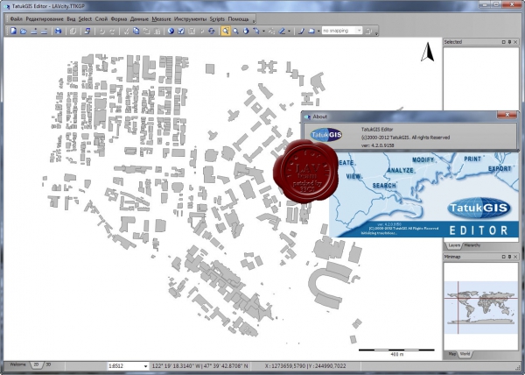
Task: Open the Вид menu
Action: 71,19
